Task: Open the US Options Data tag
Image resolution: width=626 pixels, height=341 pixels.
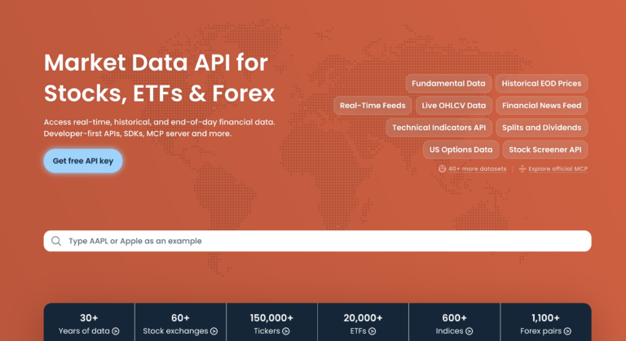Action: point(461,150)
